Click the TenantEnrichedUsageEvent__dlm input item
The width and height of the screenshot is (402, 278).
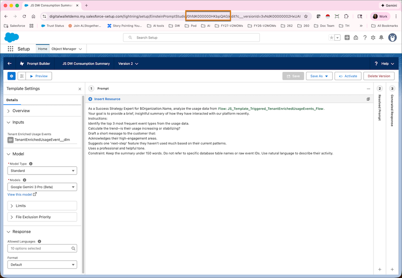click(42, 140)
